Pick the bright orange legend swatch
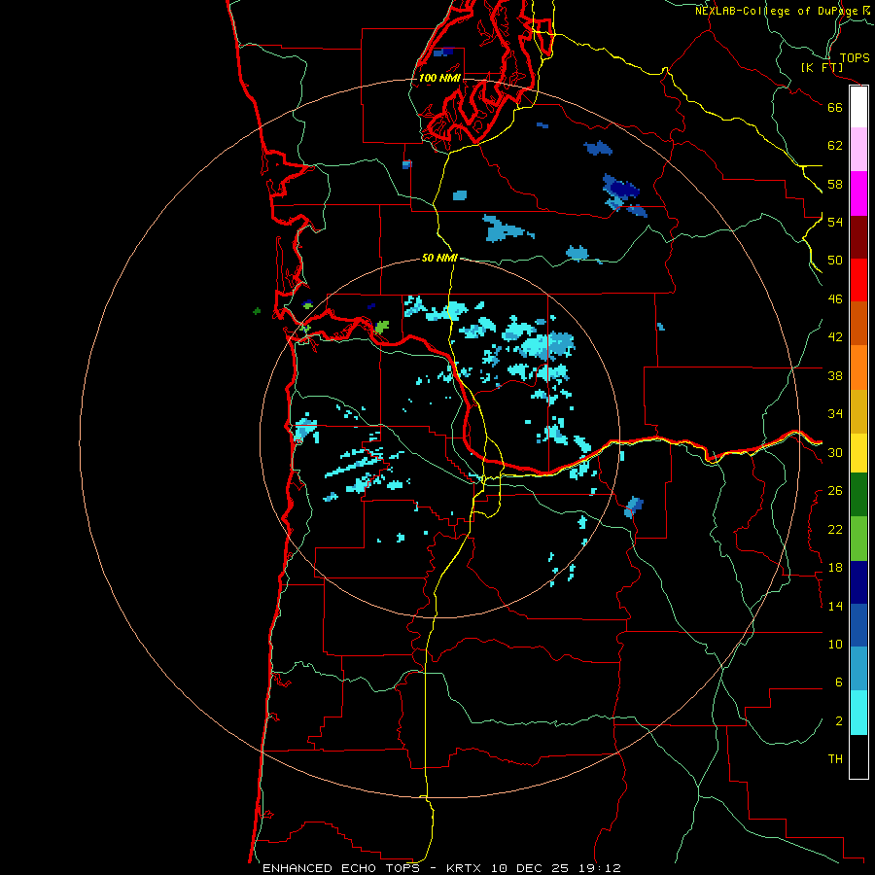The height and width of the screenshot is (875, 875). pos(858,367)
